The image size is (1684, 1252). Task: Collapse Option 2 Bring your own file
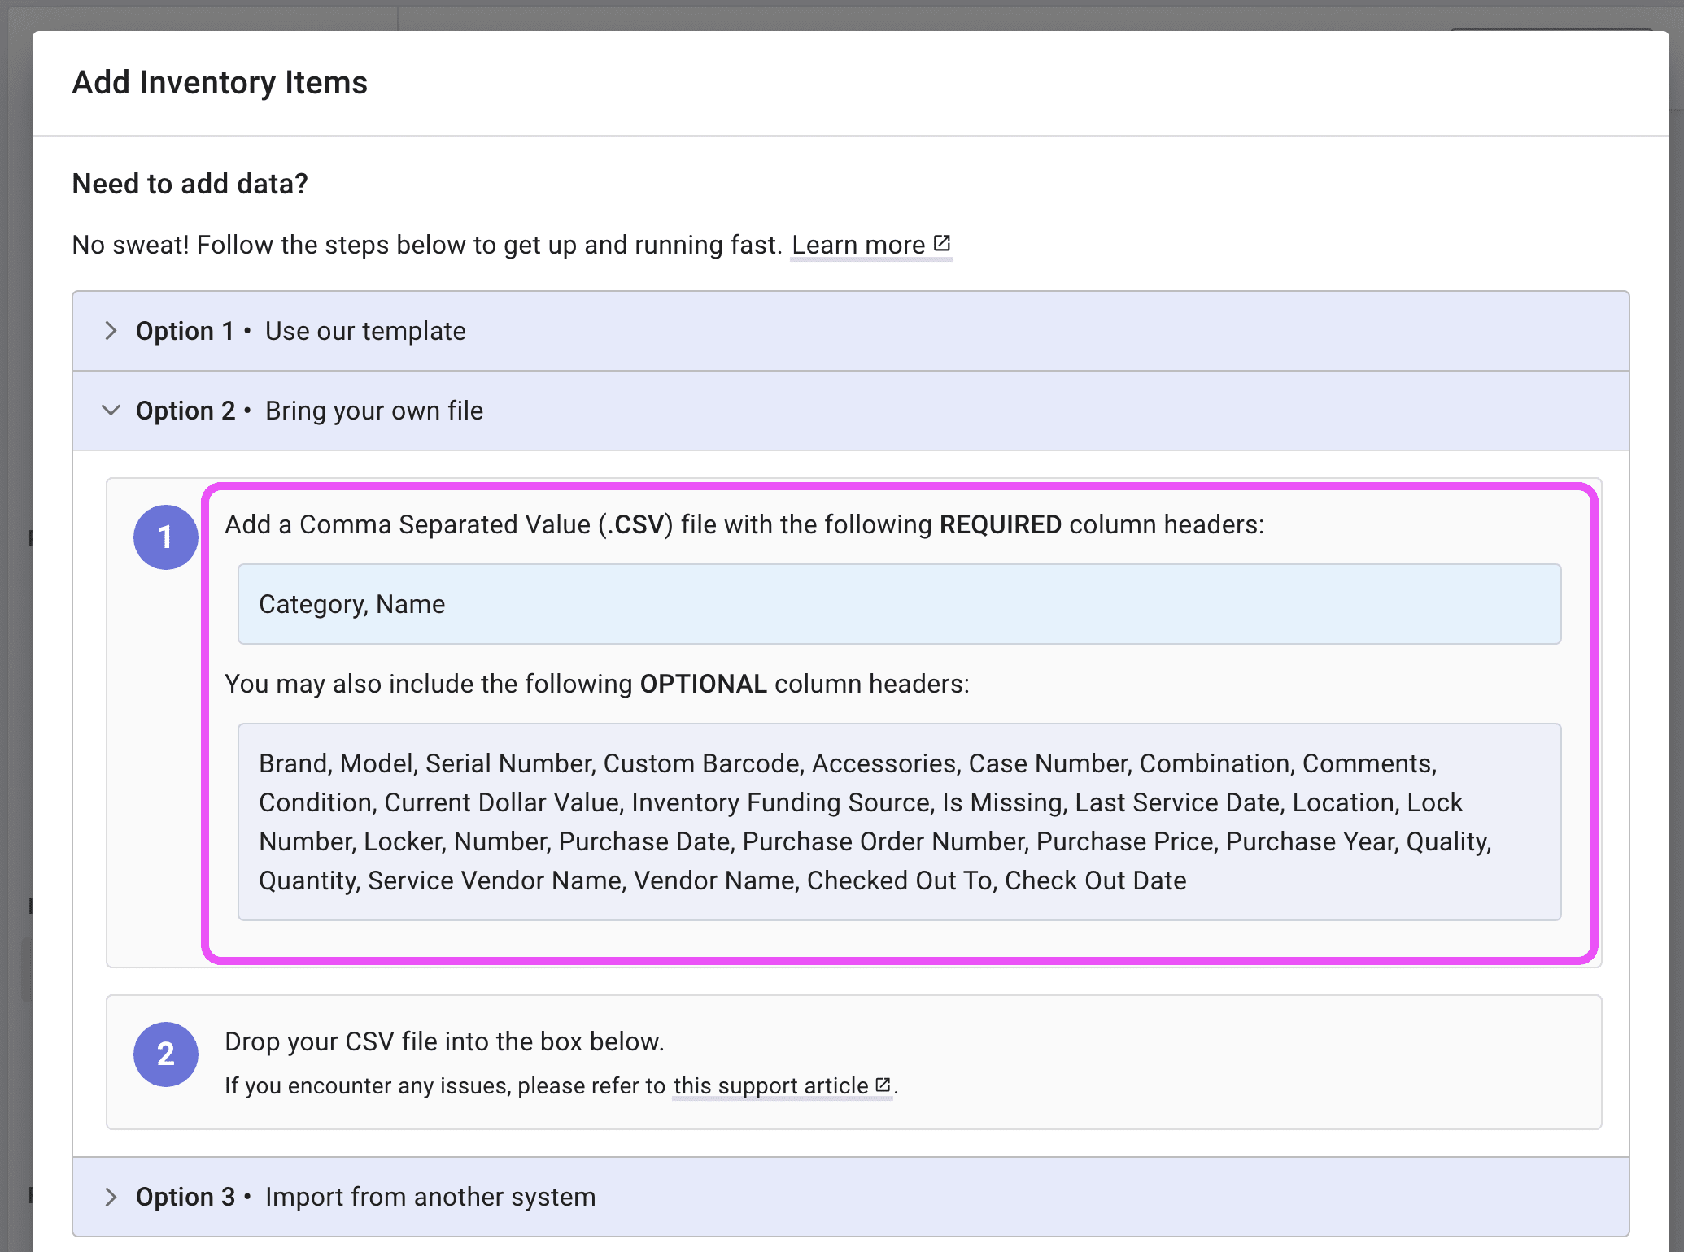pyautogui.click(x=309, y=411)
